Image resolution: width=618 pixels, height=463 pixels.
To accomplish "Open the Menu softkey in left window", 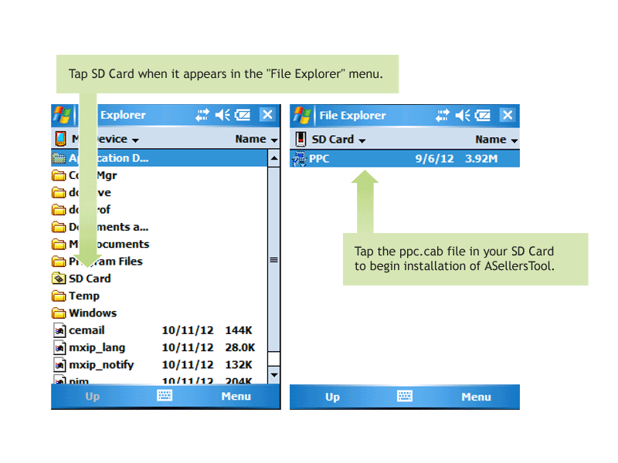I will [236, 397].
